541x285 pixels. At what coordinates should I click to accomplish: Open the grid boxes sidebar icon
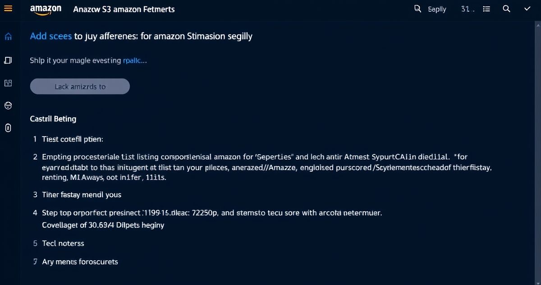coord(8,83)
